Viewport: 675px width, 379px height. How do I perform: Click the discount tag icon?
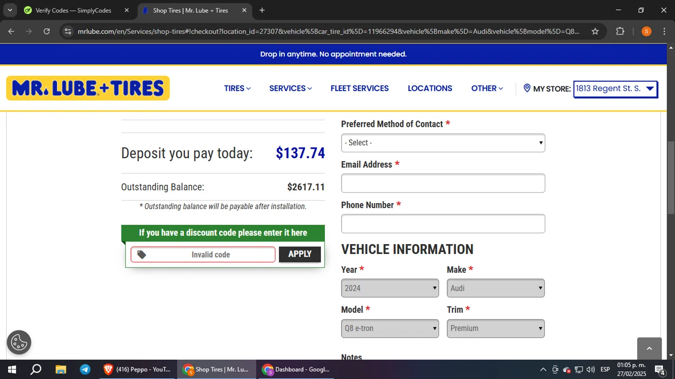pos(142,255)
